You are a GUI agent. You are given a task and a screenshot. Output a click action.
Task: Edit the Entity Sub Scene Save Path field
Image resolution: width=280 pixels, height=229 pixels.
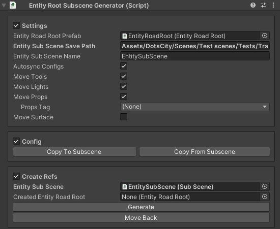pos(195,46)
